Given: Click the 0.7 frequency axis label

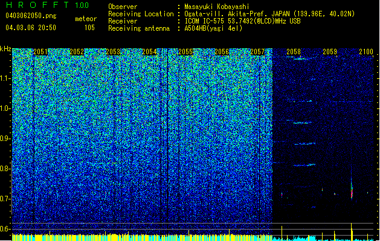Looking at the screenshot, I should [x=5, y=199].
